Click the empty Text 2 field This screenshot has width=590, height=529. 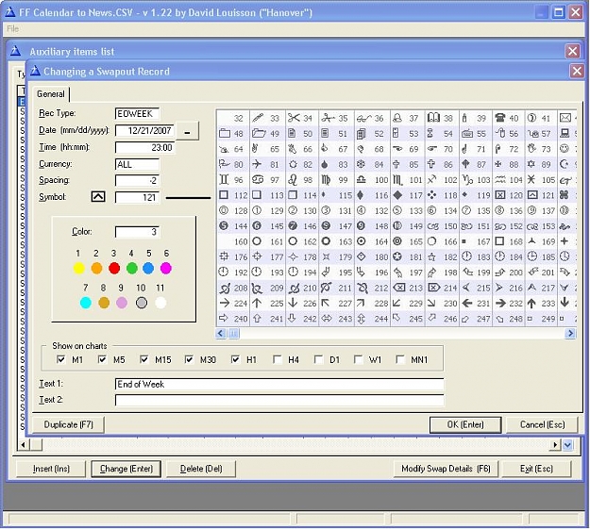(278, 400)
